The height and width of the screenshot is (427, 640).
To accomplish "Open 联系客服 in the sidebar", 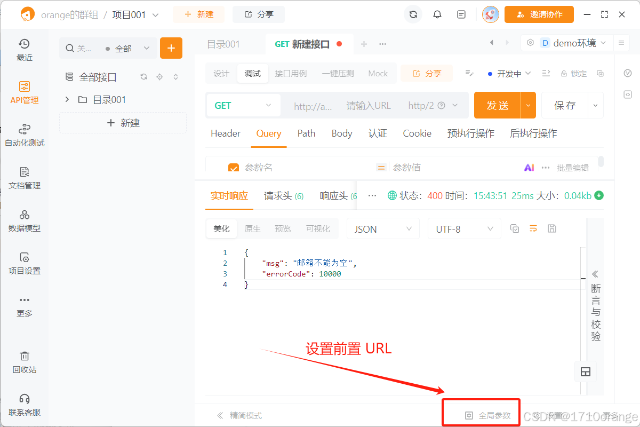I will (25, 405).
